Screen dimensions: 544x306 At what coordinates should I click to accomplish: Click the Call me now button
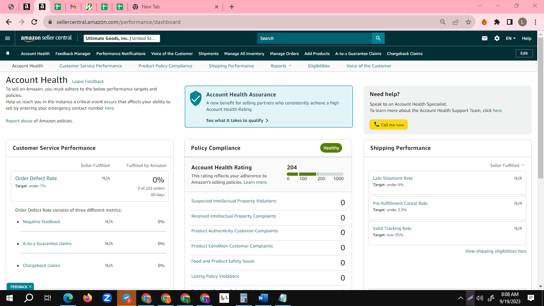tap(389, 125)
